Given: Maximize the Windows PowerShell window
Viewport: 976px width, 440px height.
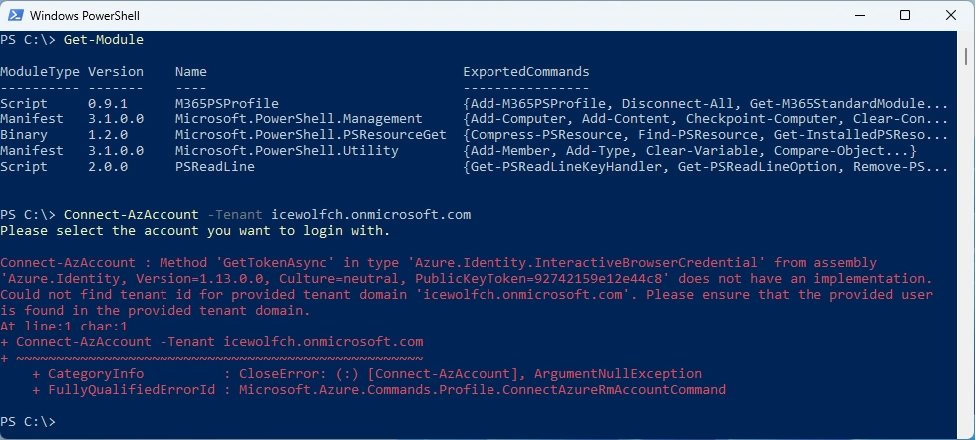Looking at the screenshot, I should 905,15.
